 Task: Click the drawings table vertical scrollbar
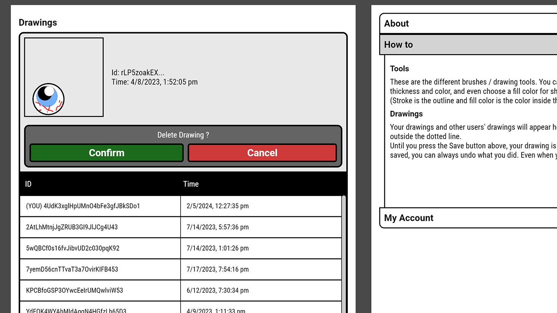344,253
